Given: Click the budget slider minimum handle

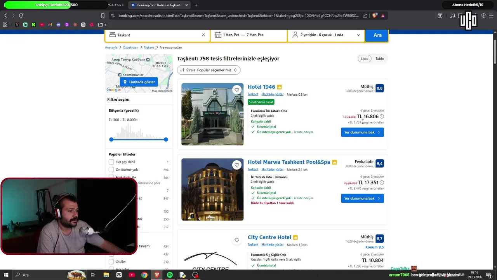Looking at the screenshot, I should tap(111, 139).
